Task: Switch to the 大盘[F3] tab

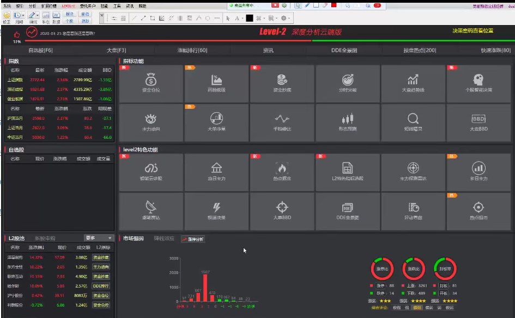Action: (116, 50)
